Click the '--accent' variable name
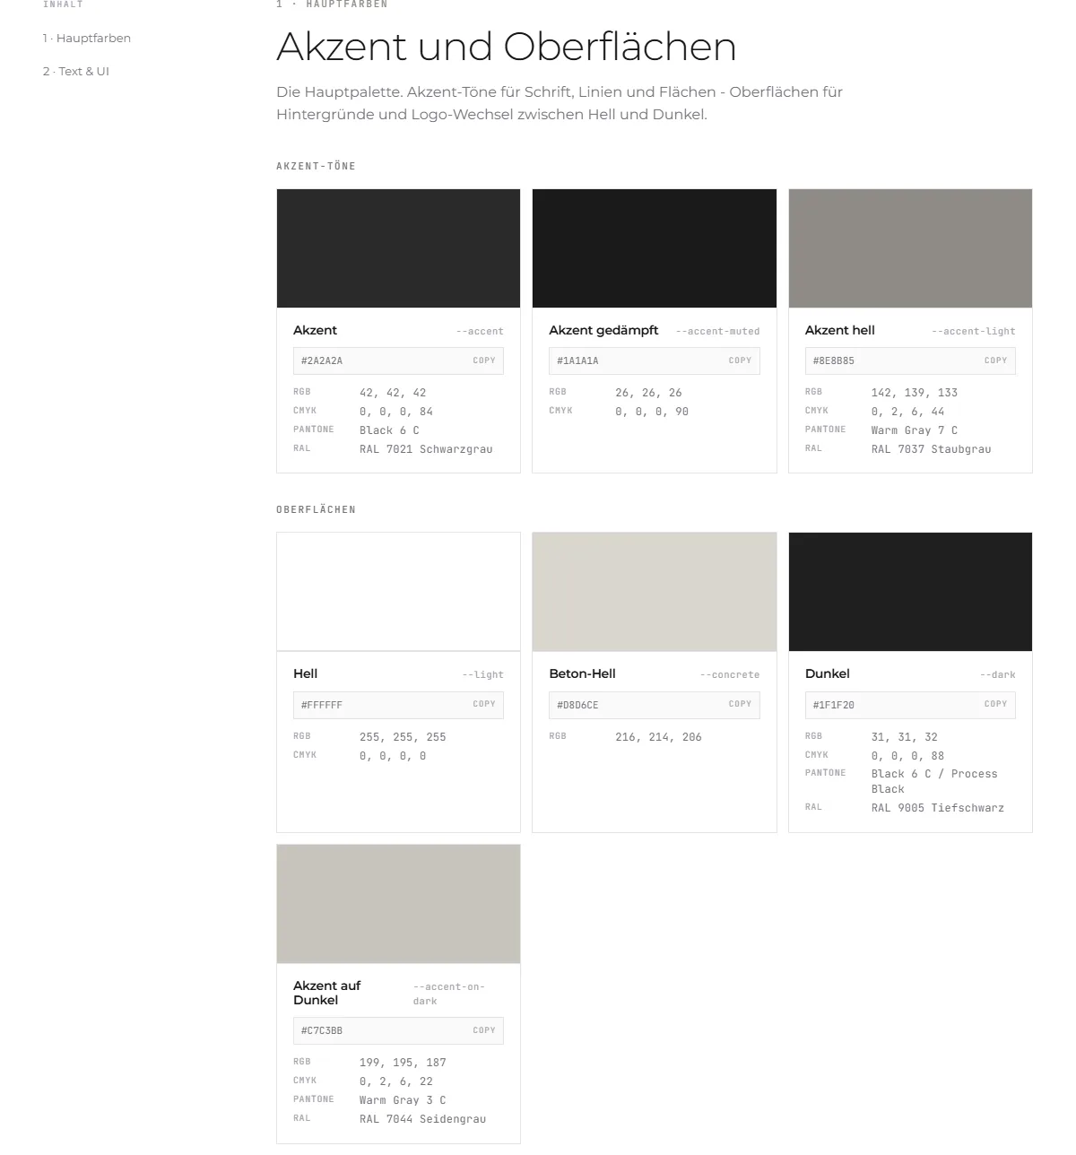The width and height of the screenshot is (1076, 1155). pyautogui.click(x=480, y=331)
